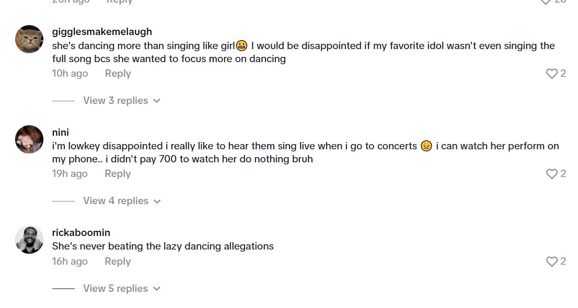The image size is (578, 308).
Task: Reply to nini's comment
Action: tap(118, 174)
